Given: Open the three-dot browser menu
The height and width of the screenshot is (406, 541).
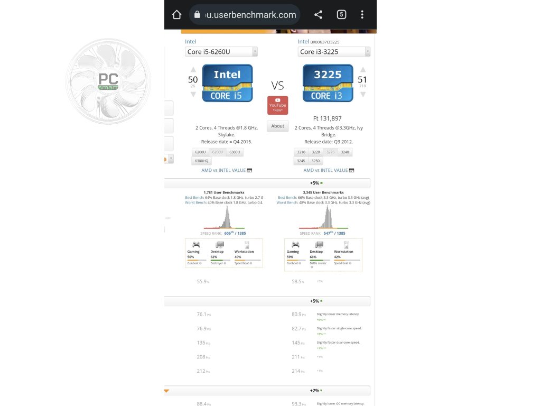Looking at the screenshot, I should (x=362, y=14).
